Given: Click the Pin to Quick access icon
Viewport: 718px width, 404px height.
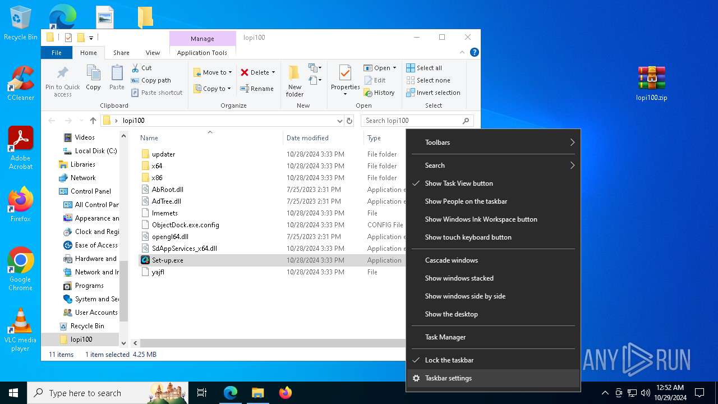Looking at the screenshot, I should (x=62, y=74).
